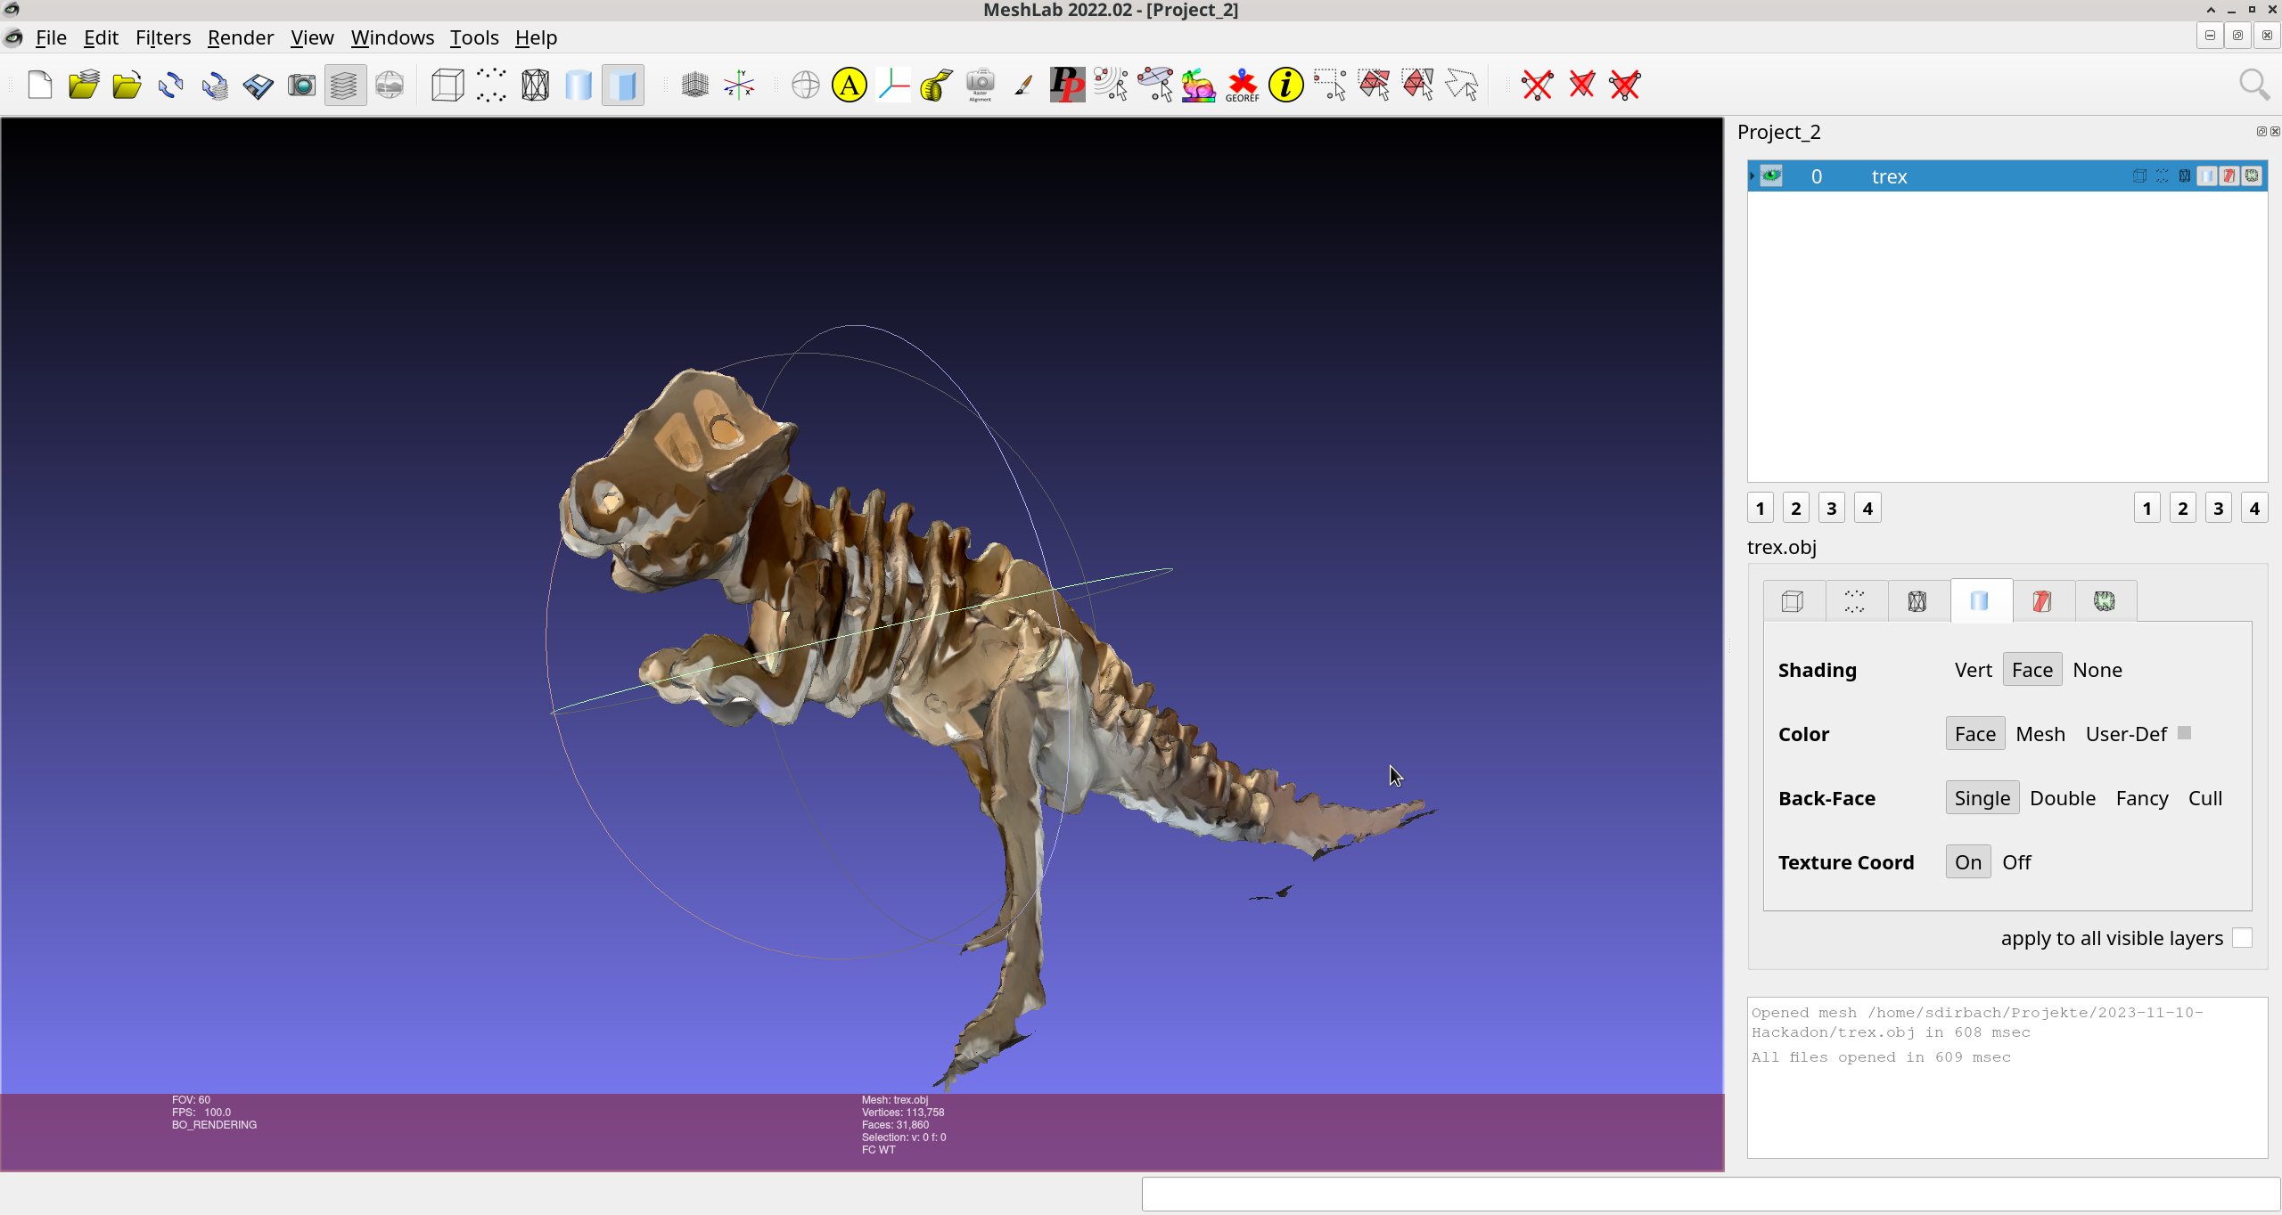
Task: Hide the trex layer via eye icon
Action: 1771,175
